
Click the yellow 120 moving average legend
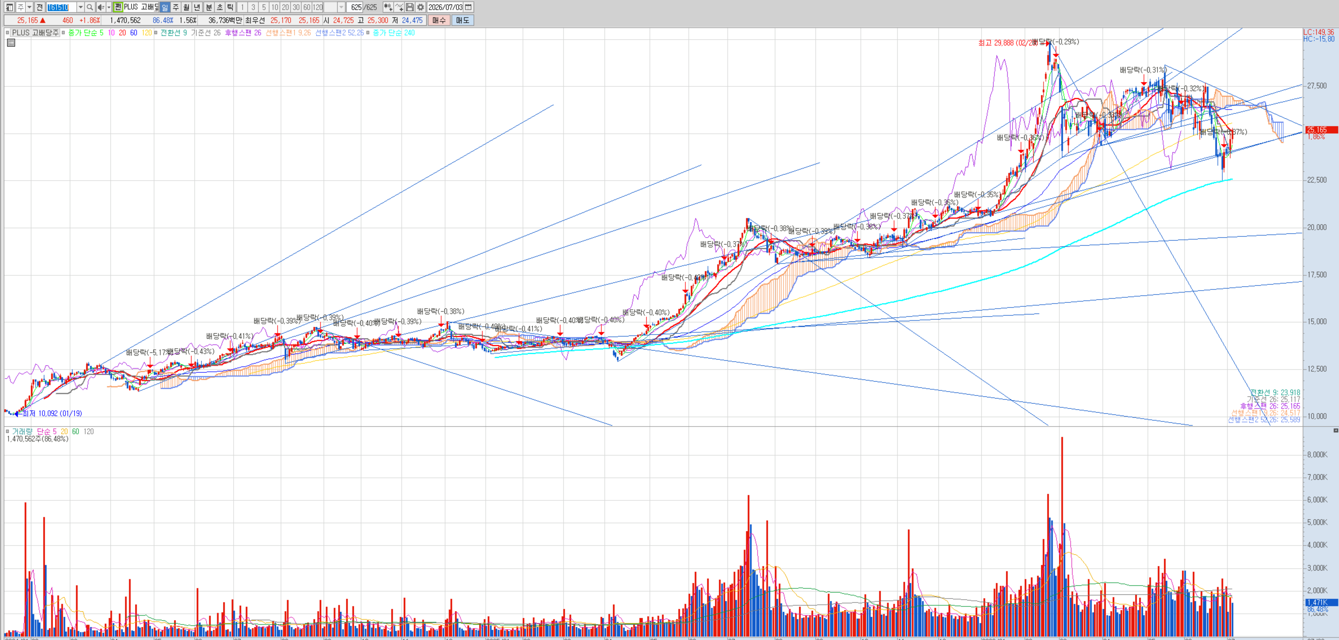[147, 33]
